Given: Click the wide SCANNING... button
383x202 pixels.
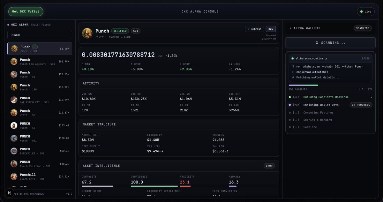Looking at the screenshot, I should pyautogui.click(x=330, y=43).
